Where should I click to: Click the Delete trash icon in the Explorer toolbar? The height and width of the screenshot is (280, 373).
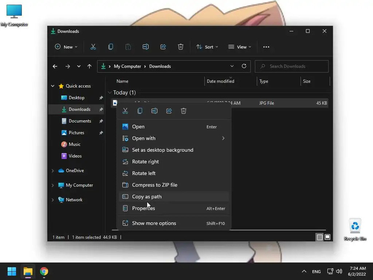(181, 47)
